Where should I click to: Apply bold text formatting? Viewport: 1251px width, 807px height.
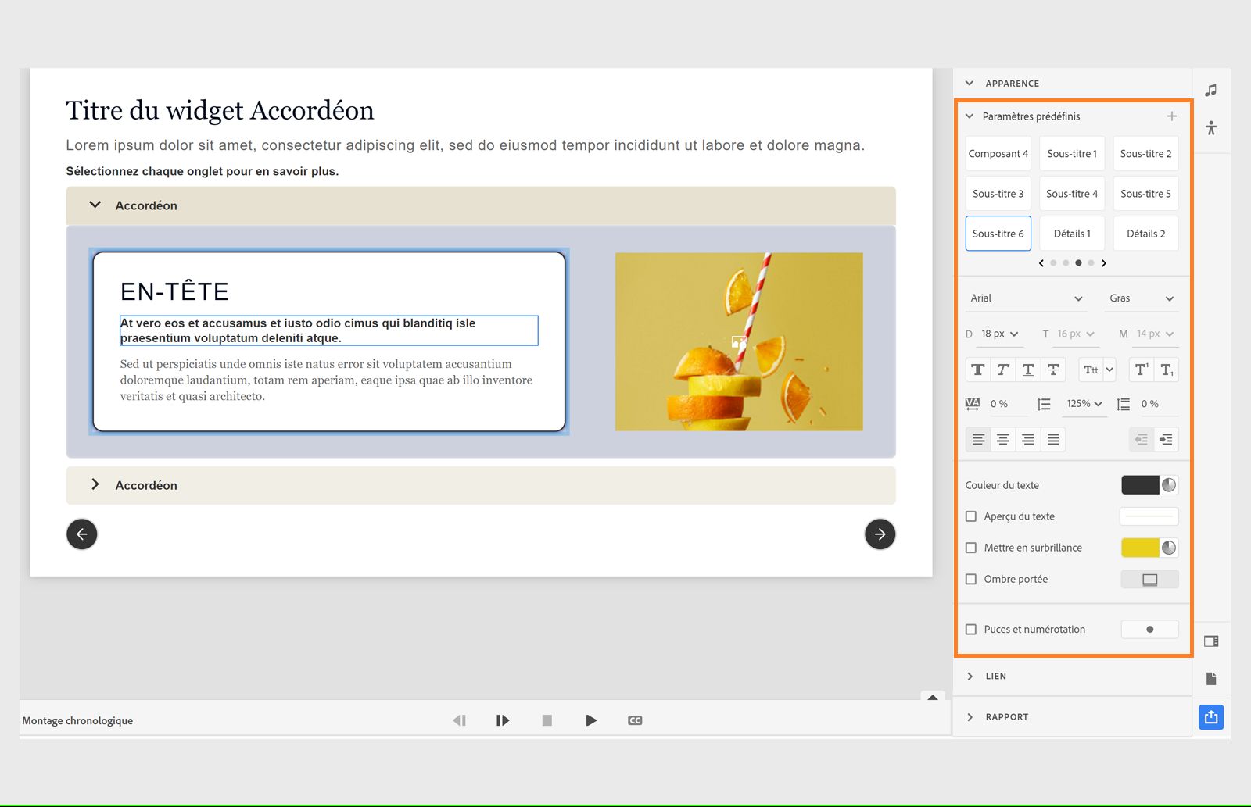(x=978, y=370)
